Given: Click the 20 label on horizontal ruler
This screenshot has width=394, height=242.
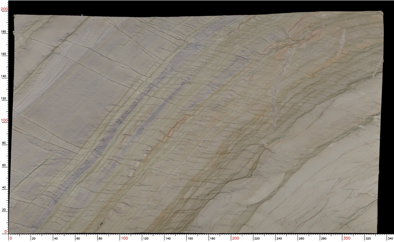Looking at the screenshot, I should [x=34, y=238].
